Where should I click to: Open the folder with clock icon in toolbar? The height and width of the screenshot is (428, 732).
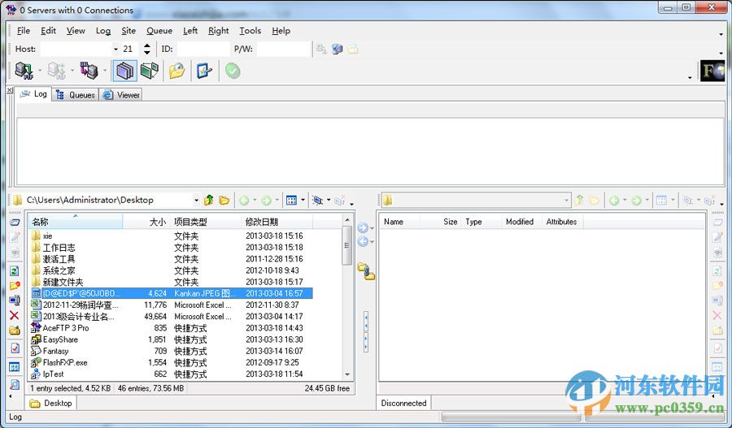coord(177,71)
